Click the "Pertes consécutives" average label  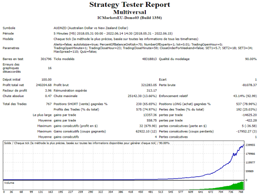coord(173,137)
